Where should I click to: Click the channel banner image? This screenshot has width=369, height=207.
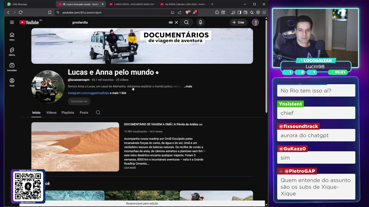click(x=142, y=46)
